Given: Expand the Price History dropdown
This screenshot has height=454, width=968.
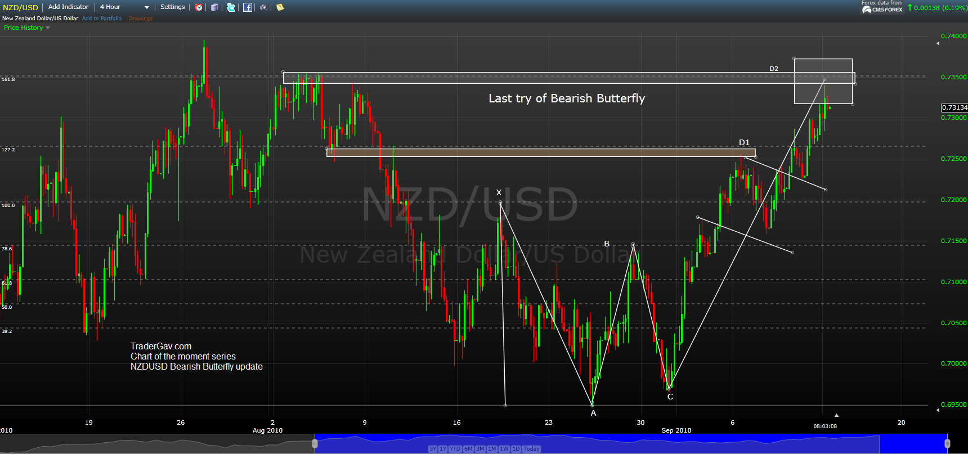Looking at the screenshot, I should click(x=26, y=28).
